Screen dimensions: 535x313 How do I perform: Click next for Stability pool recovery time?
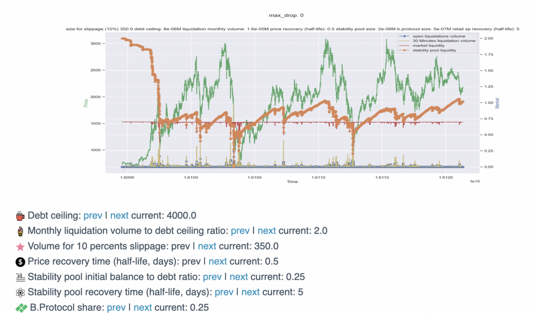pos(250,292)
